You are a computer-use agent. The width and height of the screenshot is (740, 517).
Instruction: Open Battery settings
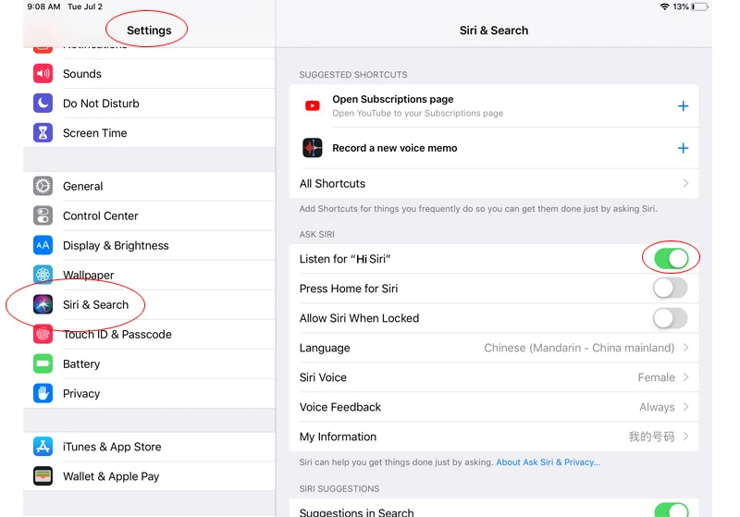click(149, 363)
